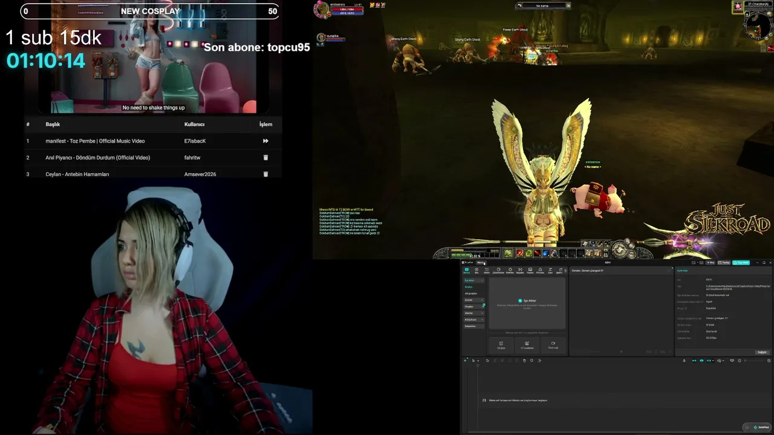The height and width of the screenshot is (435, 774).
Task: Open the Medya tab in CapCut
Action: (467, 271)
